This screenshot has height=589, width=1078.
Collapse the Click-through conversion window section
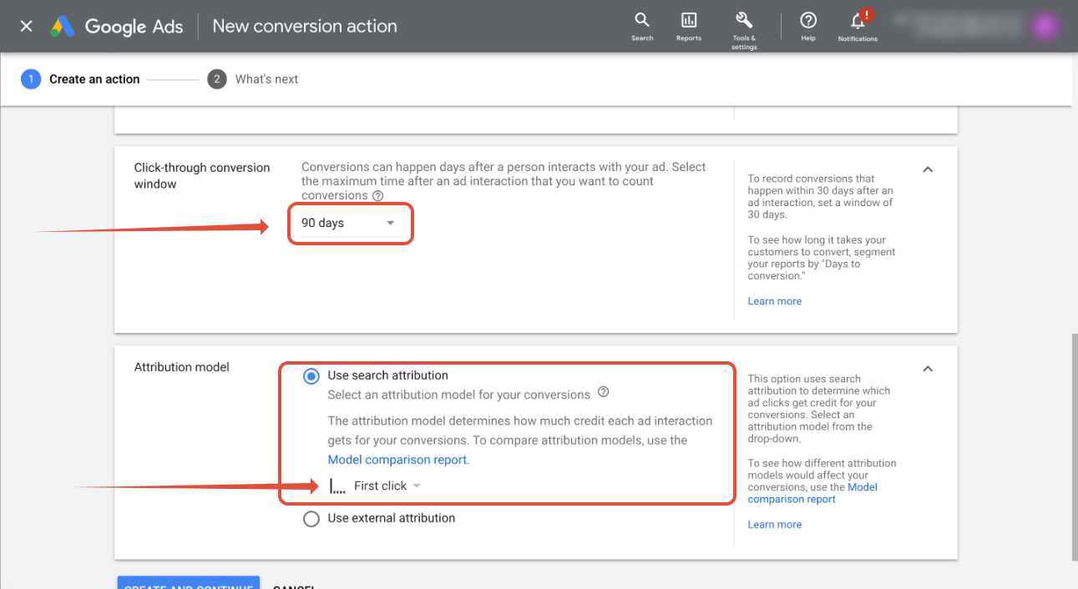928,169
